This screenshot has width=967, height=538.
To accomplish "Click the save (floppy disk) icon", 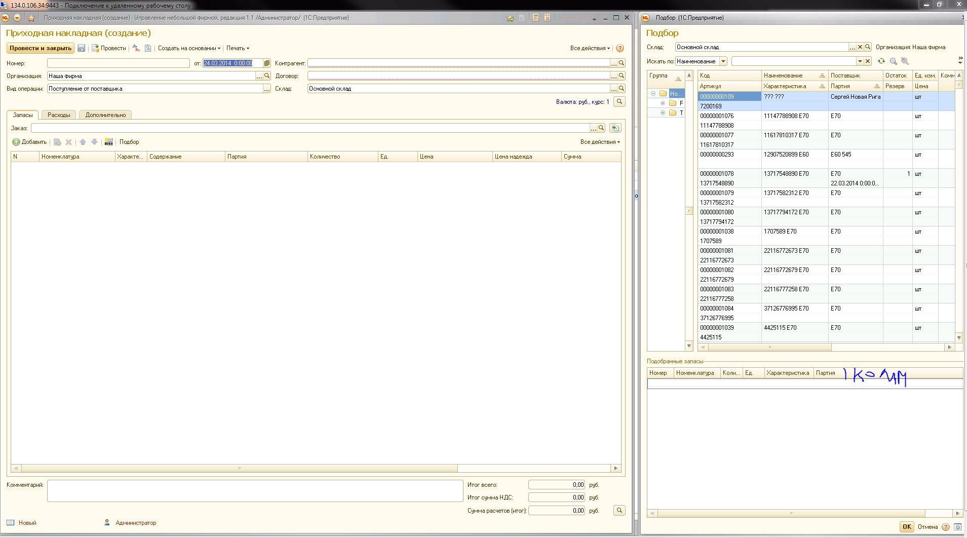I will pos(81,48).
